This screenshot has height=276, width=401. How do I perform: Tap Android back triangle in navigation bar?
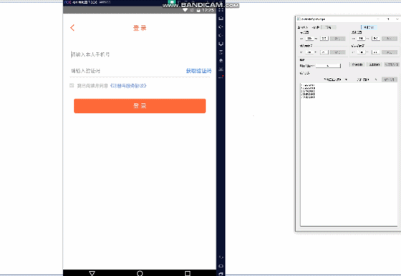(92, 273)
